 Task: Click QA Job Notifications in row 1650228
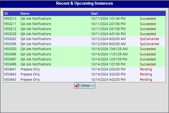(x=36, y=34)
